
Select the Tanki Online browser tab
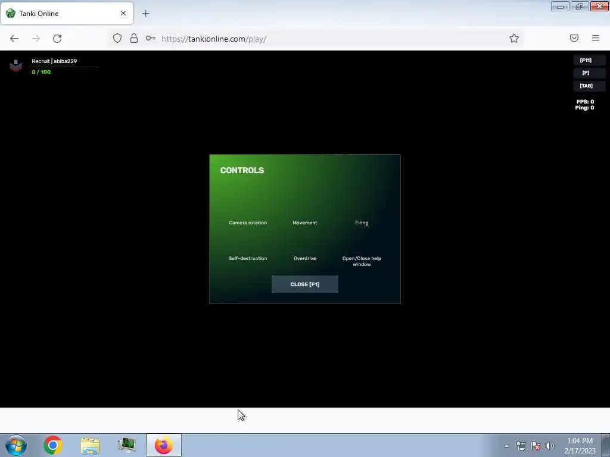(67, 13)
